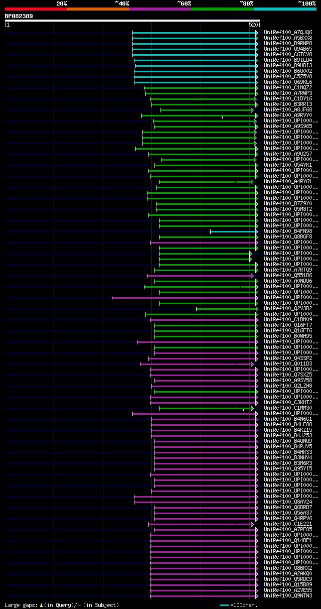The height and width of the screenshot is (609, 321).
Task: Open hit UniRef100_A7RTQ9
Action: pos(288,270)
